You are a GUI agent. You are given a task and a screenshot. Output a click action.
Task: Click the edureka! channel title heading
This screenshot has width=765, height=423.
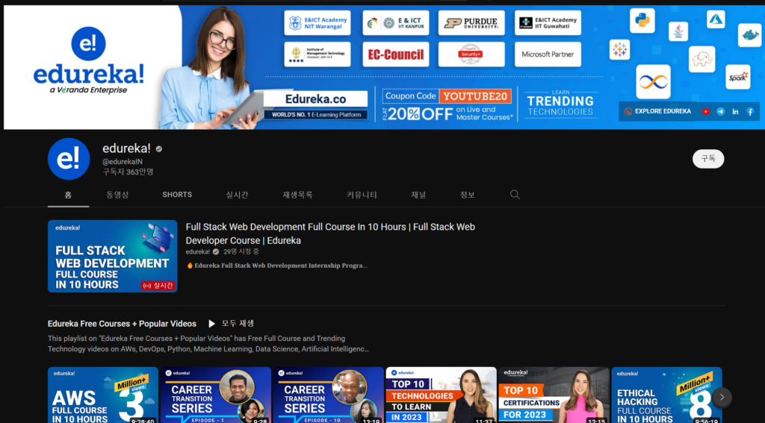point(126,149)
